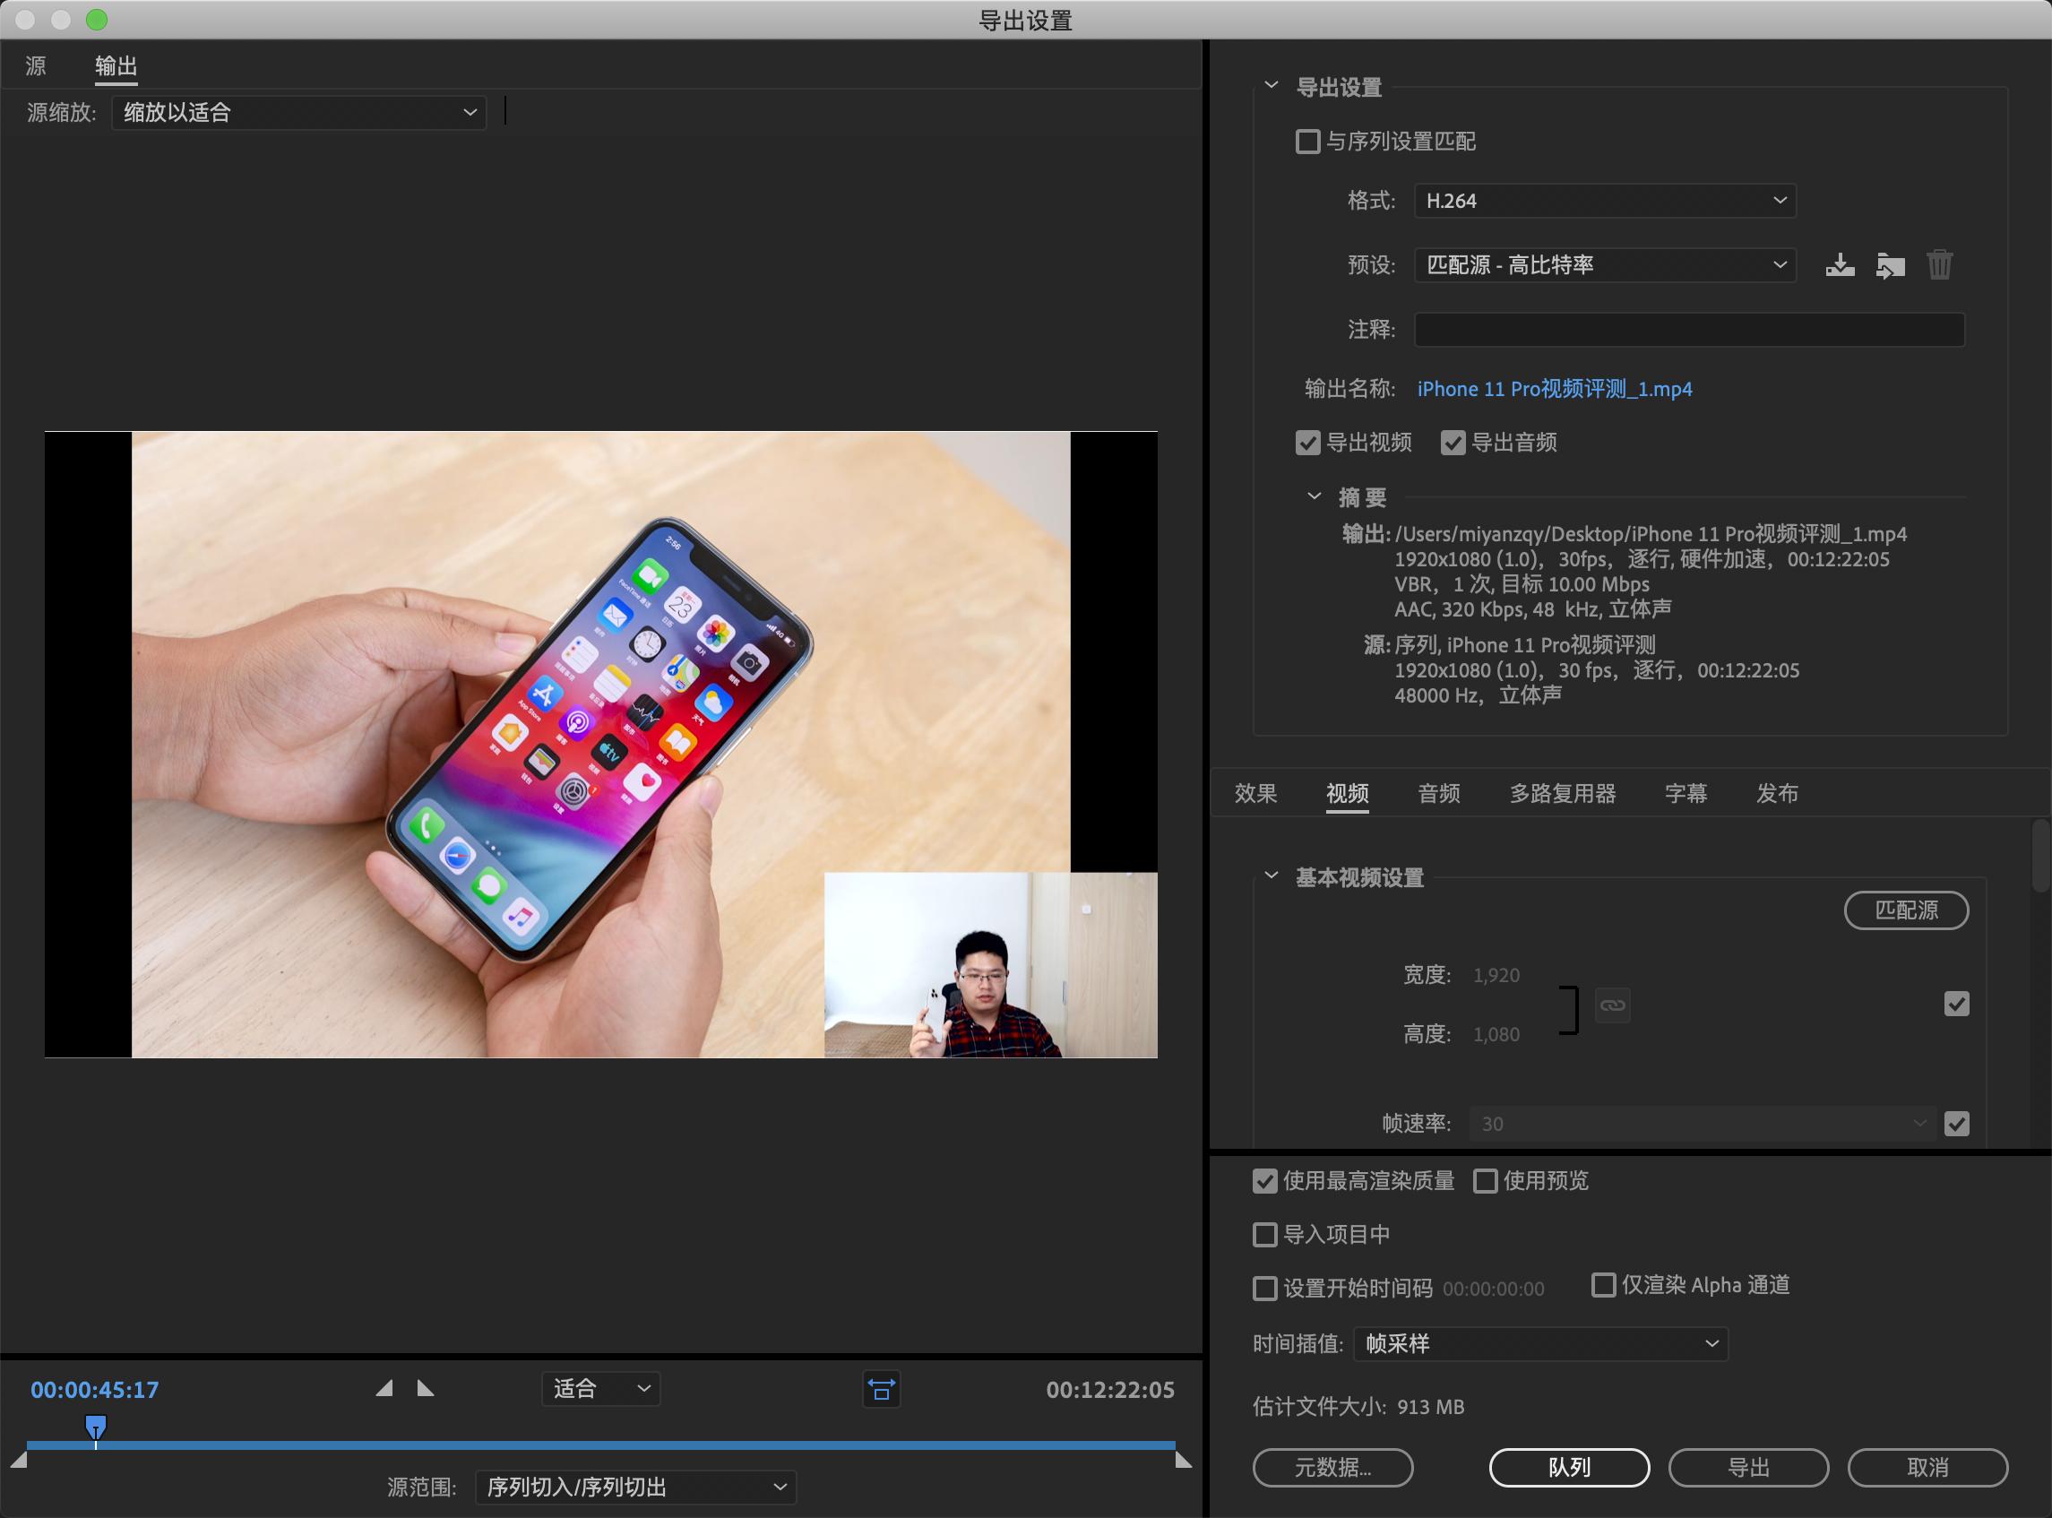This screenshot has height=1518, width=2052.
Task: Open the 源缩放 scaling dropdown
Action: click(x=297, y=112)
